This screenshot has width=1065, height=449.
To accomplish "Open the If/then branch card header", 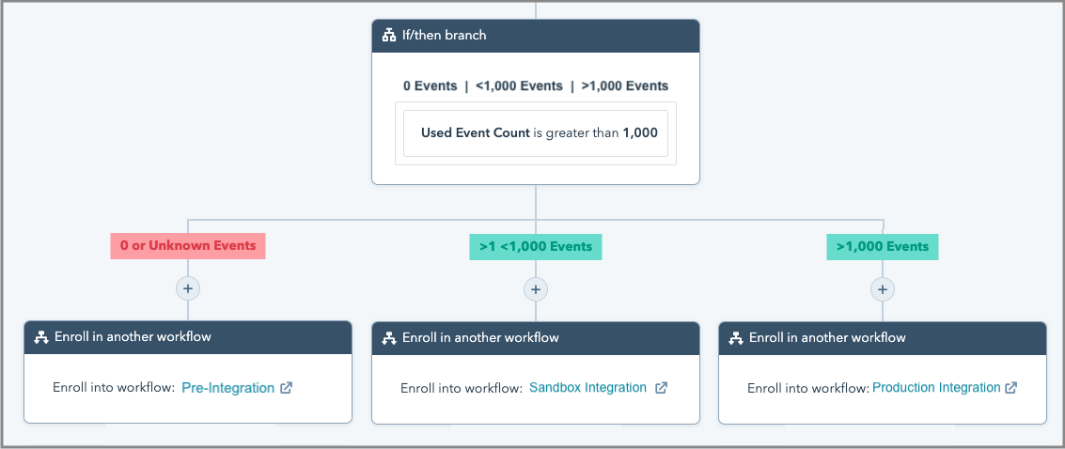I will 535,36.
